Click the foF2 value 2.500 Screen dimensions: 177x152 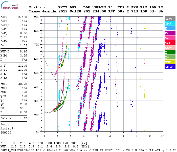(x=23, y=17)
